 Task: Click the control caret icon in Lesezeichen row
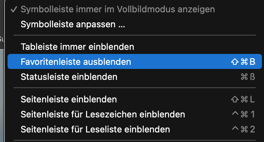pyautogui.click(x=235, y=113)
